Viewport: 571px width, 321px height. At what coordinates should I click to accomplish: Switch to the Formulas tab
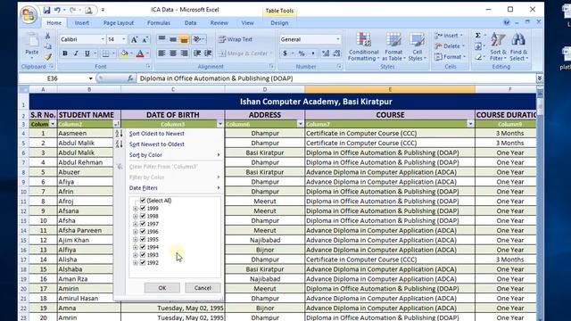(159, 23)
